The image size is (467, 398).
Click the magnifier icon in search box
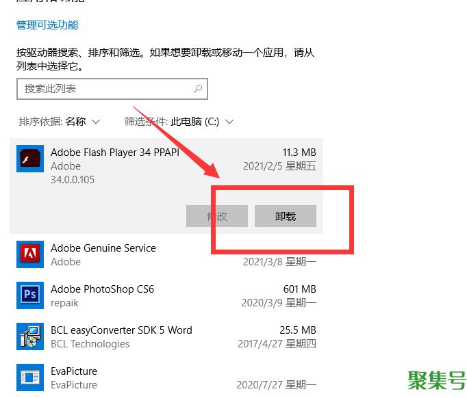click(198, 88)
